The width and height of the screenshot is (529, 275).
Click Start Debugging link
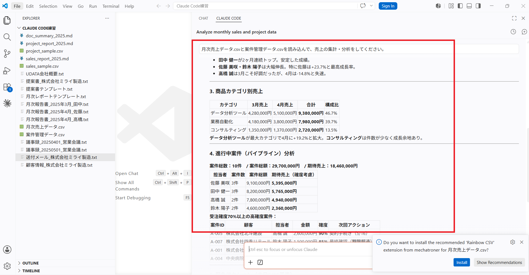click(133, 198)
